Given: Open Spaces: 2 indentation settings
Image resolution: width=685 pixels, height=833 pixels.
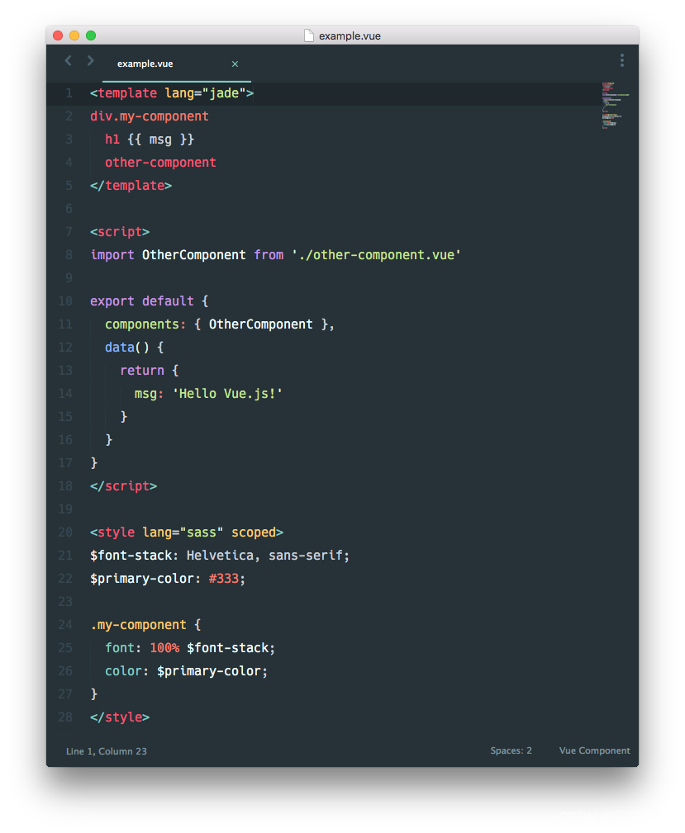Looking at the screenshot, I should coord(511,750).
